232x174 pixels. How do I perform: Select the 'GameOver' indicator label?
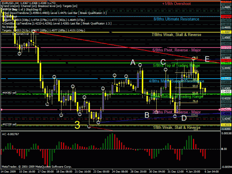20,34
